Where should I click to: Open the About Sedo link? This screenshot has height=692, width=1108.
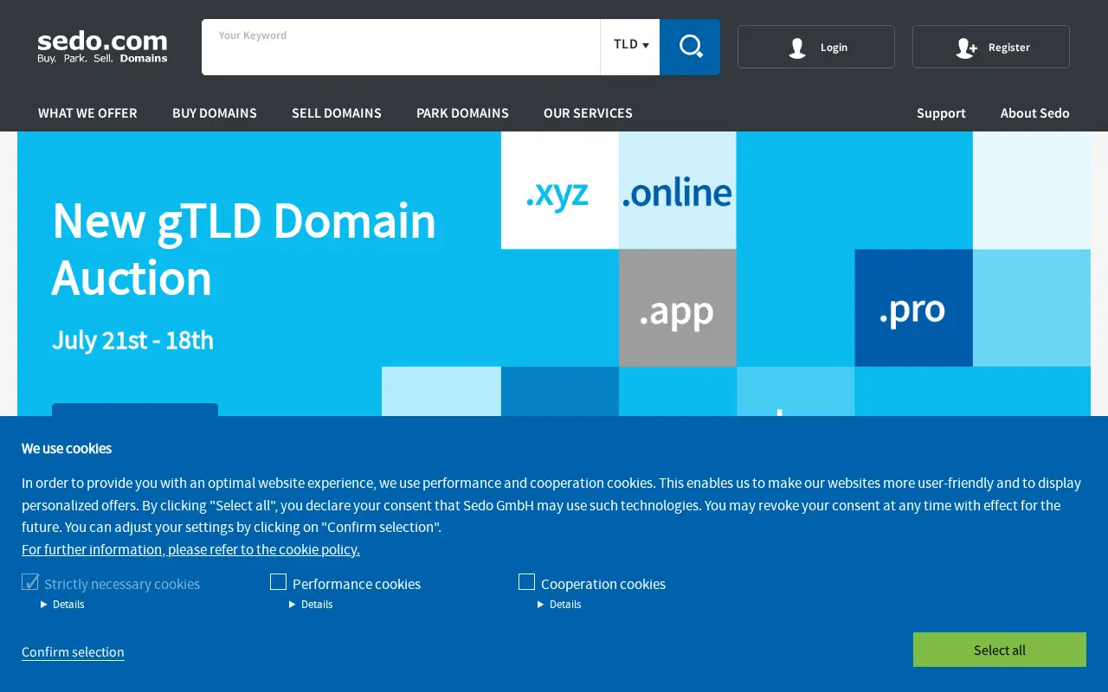pyautogui.click(x=1035, y=113)
